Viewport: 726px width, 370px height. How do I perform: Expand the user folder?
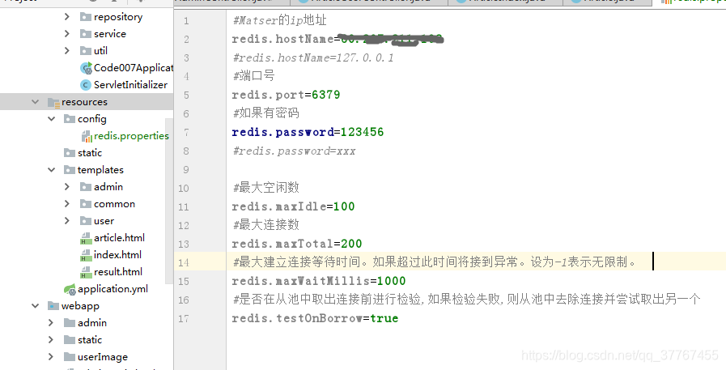[67, 221]
